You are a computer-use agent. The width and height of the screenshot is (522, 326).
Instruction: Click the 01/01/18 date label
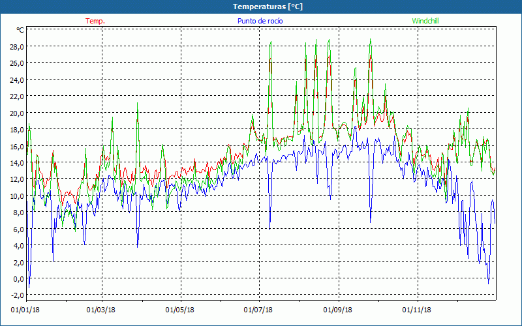25,310
